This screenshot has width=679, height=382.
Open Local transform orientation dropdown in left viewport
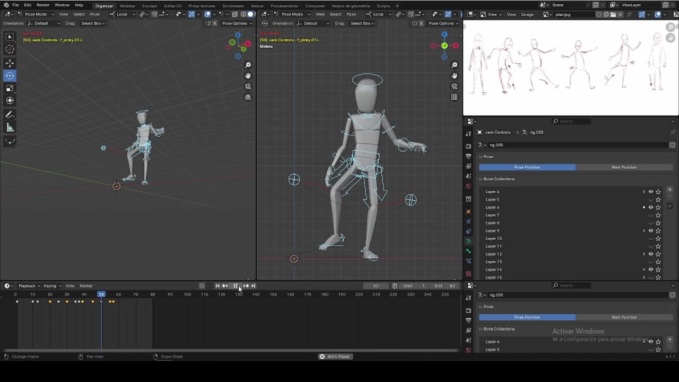123,14
